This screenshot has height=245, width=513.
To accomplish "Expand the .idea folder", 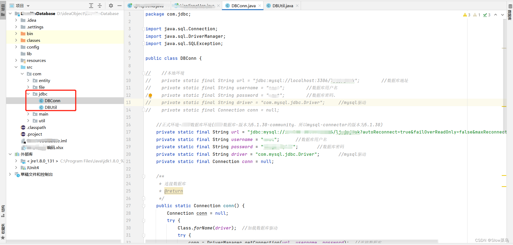I will pyautogui.click(x=16, y=20).
